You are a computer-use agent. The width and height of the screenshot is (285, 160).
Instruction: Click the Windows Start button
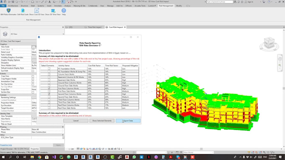click(3, 157)
